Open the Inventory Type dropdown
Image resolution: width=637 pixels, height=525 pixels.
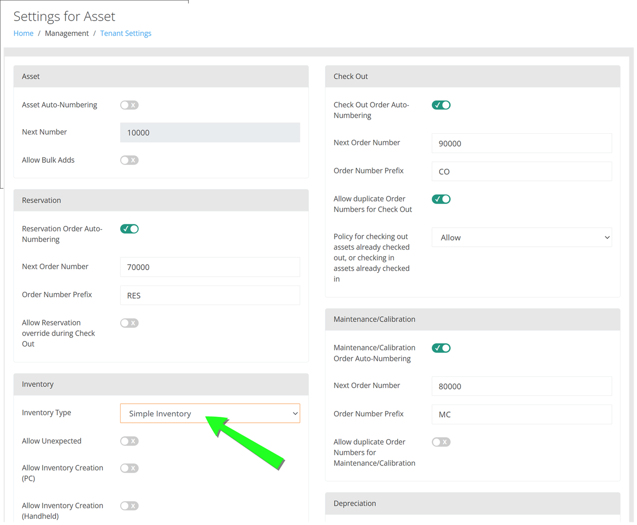pyautogui.click(x=210, y=413)
